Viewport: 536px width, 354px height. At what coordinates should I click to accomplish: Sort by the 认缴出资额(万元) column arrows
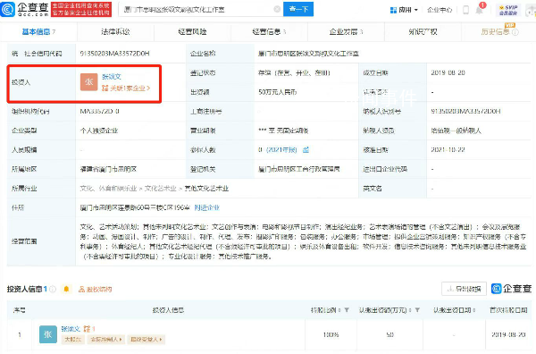[x=410, y=310]
